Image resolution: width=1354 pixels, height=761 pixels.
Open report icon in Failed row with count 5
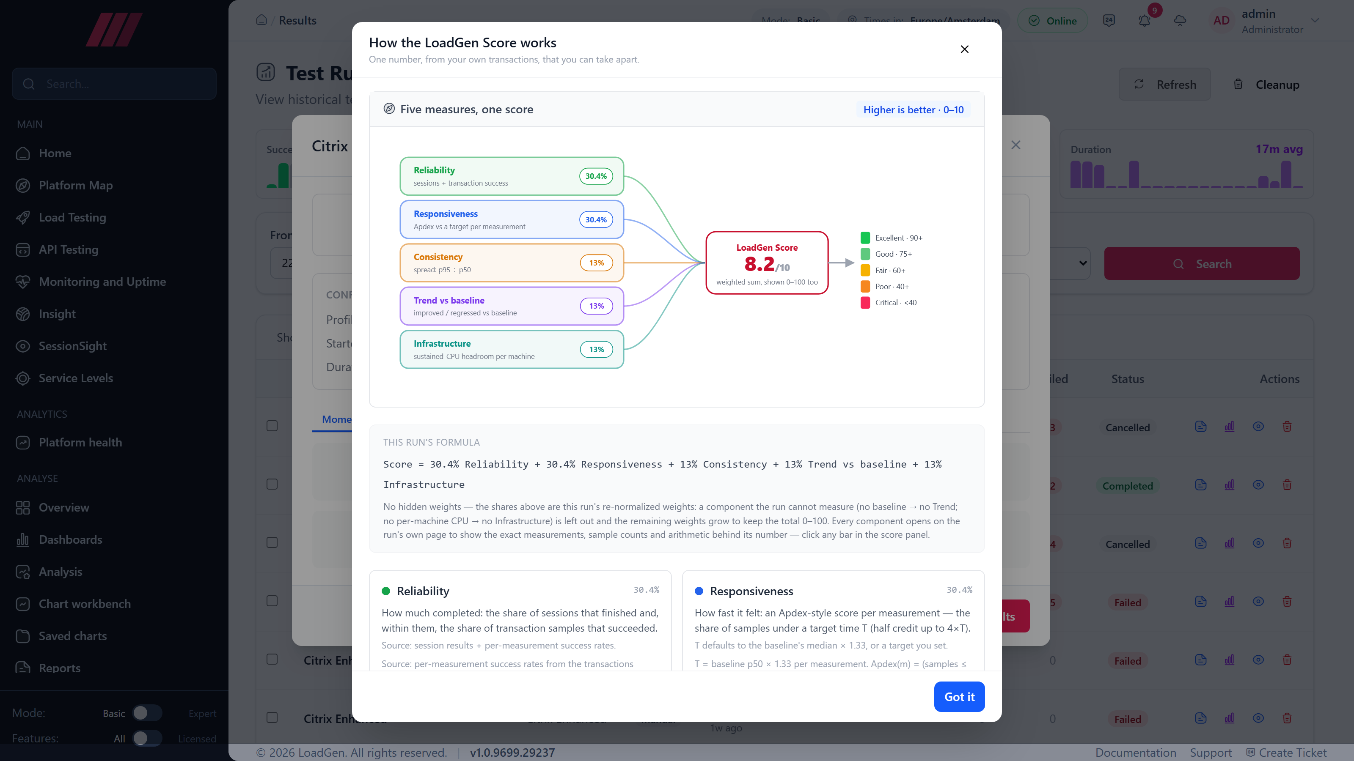coord(1200,601)
